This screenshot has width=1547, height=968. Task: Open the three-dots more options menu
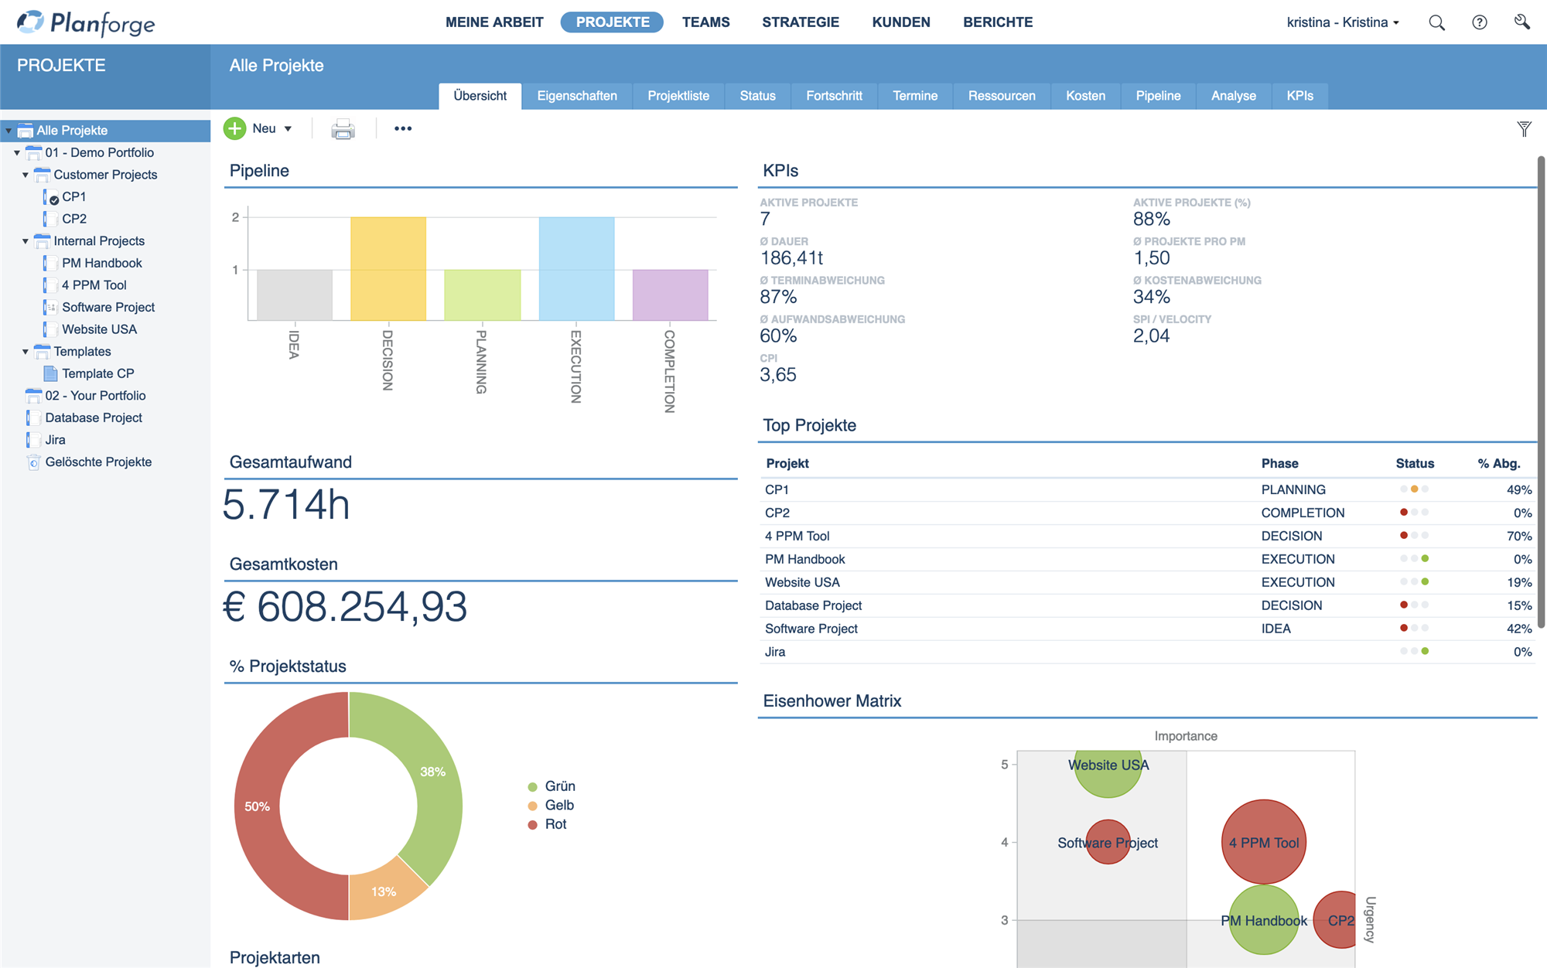coord(403,128)
